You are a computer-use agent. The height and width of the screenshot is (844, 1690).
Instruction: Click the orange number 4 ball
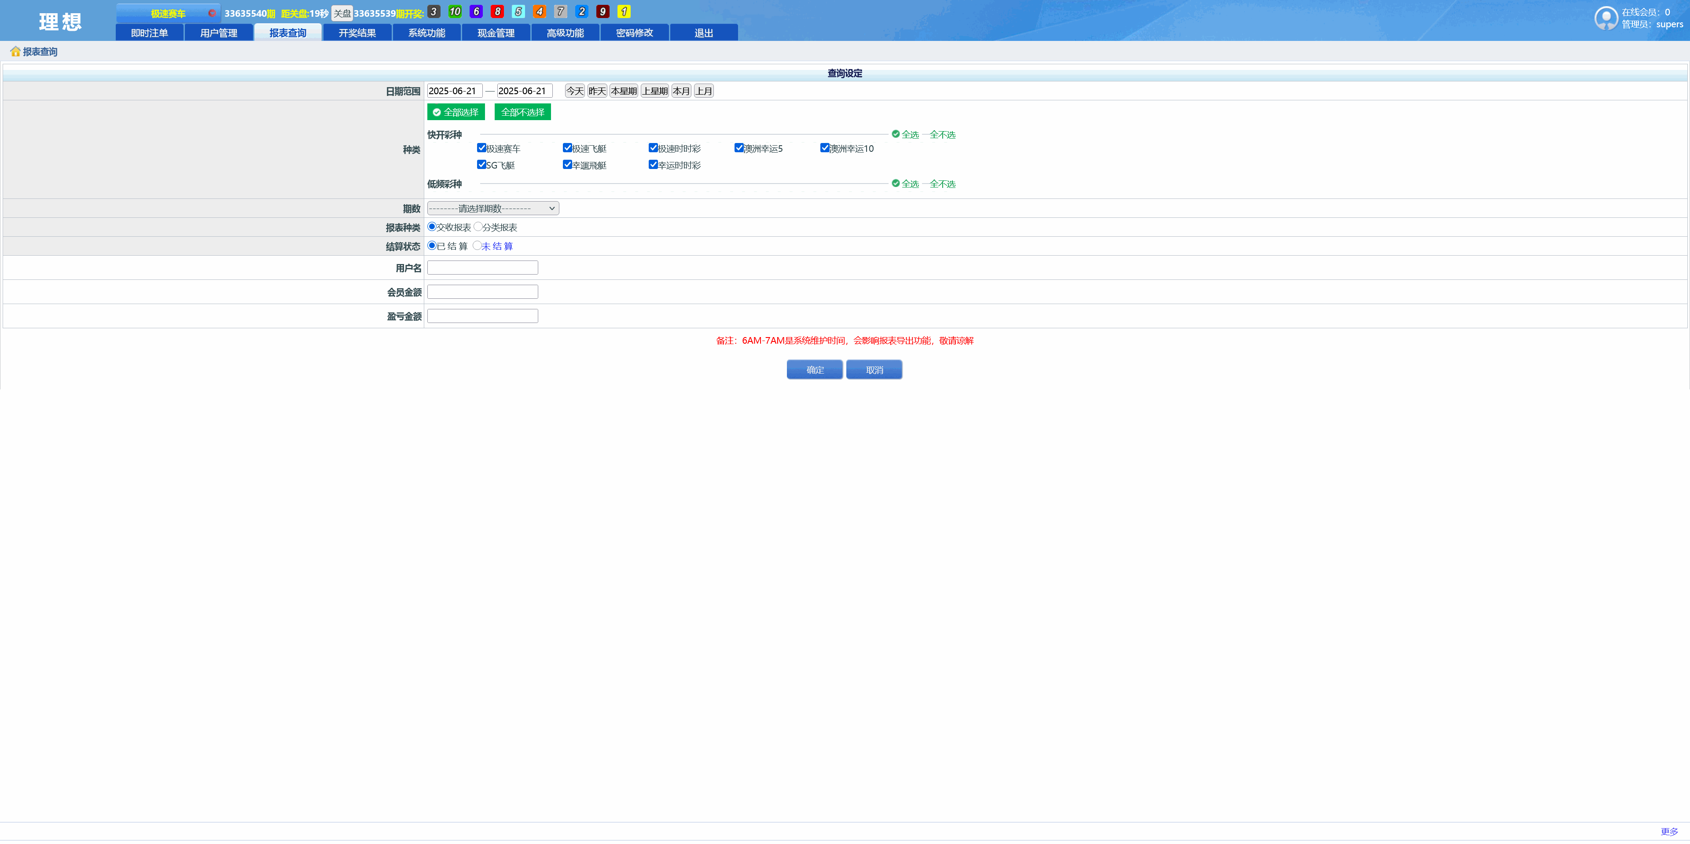point(539,12)
